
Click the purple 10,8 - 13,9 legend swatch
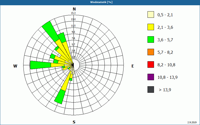tap(151, 77)
